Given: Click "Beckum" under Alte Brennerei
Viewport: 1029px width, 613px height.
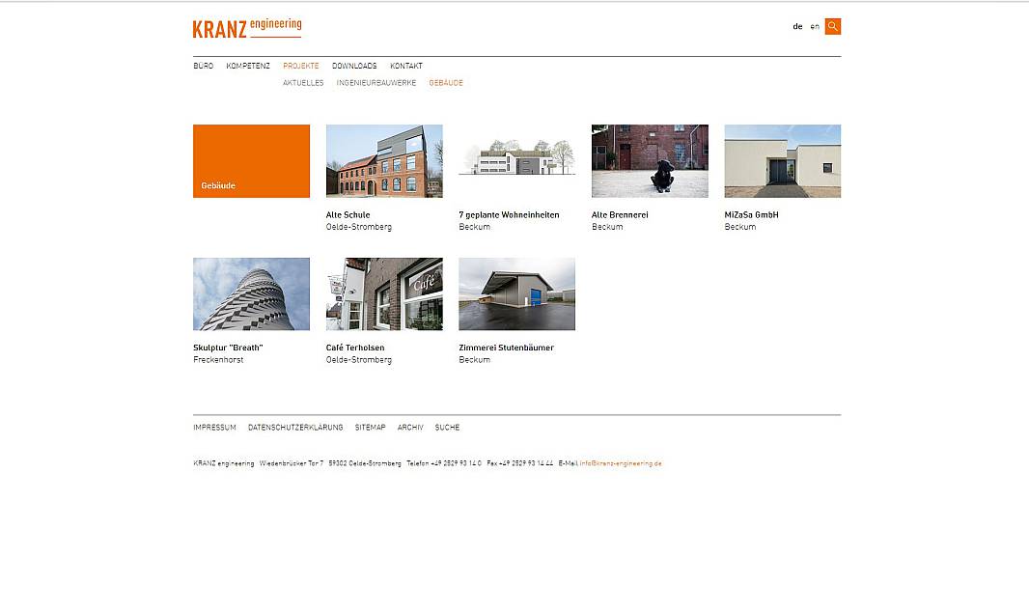Looking at the screenshot, I should [x=607, y=227].
